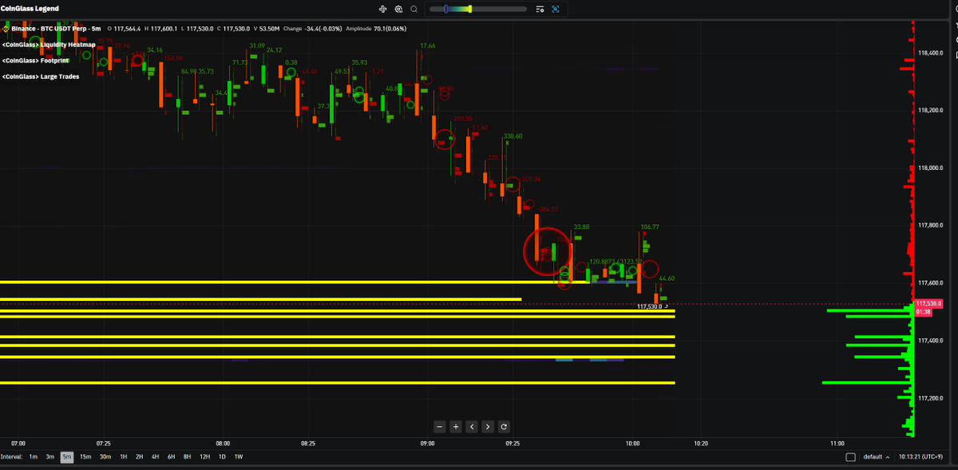Screen dimensions: 958x470
Task: Click the 117,400.0 price axis label
Action: pos(932,341)
